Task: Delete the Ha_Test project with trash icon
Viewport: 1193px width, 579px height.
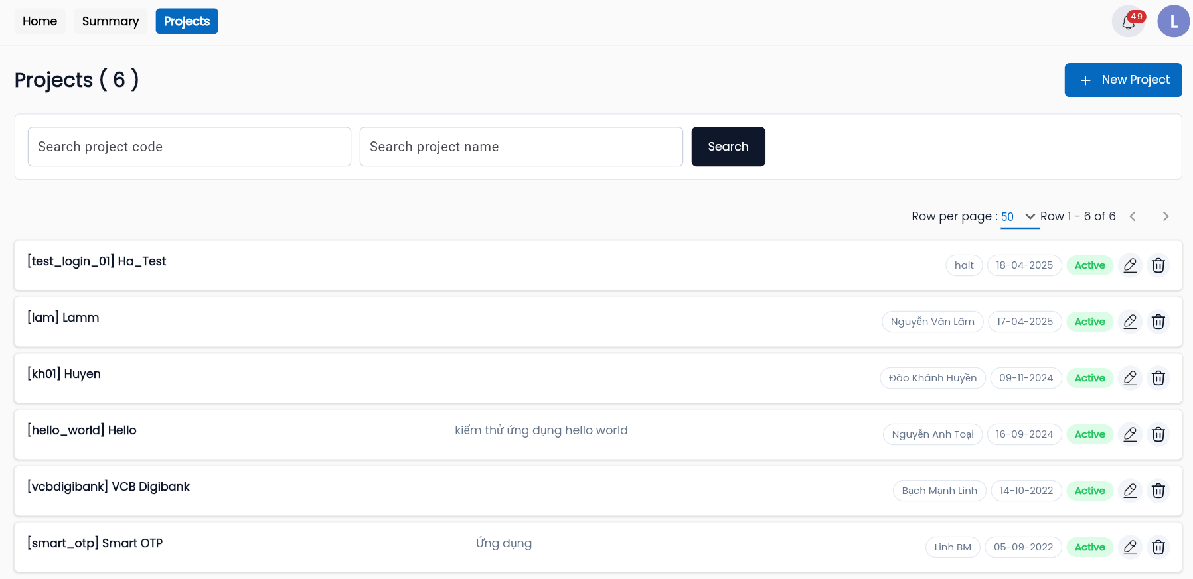Action: click(x=1158, y=265)
